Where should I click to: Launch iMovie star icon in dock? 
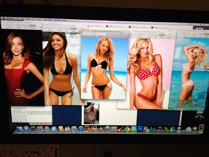pos(101,129)
